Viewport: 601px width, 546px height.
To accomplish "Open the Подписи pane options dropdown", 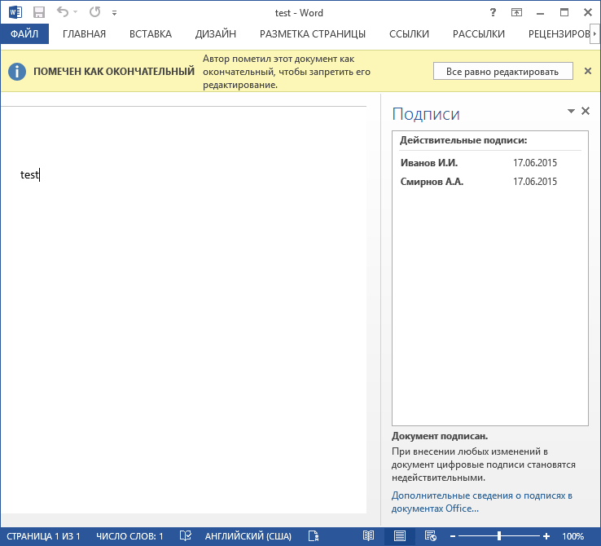I will coord(571,111).
